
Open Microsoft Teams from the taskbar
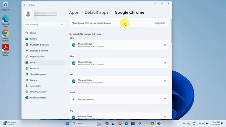139,123
